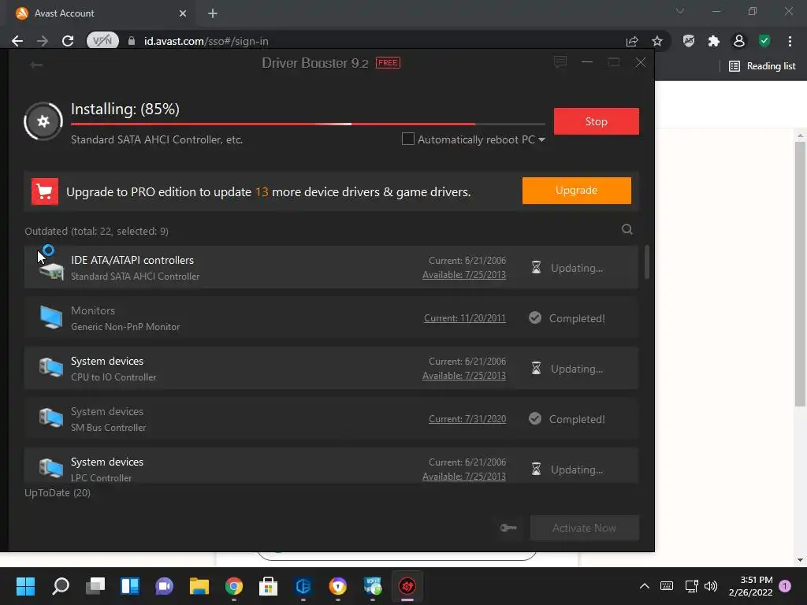The image size is (807, 605).
Task: Open Available 7/25/2013 link for Standard SATA AHCI Controller
Action: [x=463, y=275]
